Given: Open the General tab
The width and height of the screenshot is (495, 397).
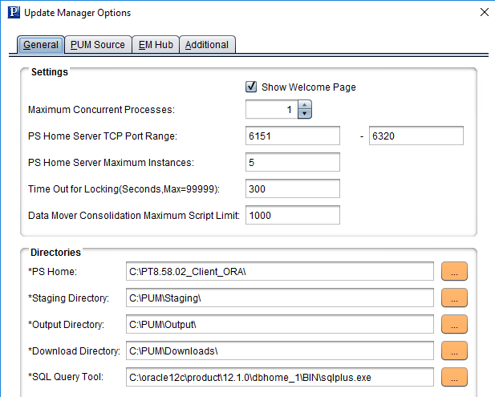Looking at the screenshot, I should pos(41,44).
